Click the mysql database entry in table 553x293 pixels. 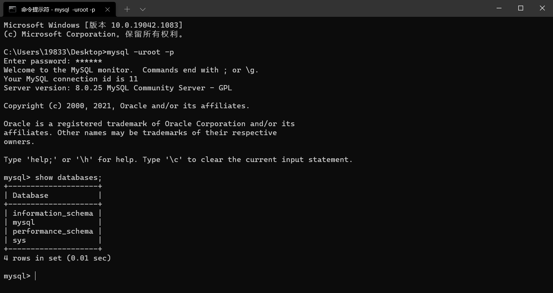click(x=24, y=222)
